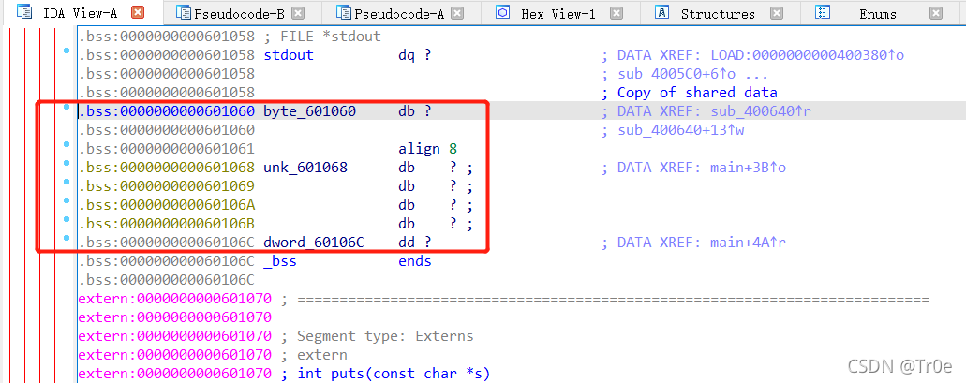Click the 'align 8' directive

(427, 149)
